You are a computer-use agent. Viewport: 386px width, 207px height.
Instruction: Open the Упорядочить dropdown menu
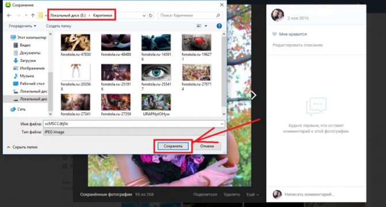pyautogui.click(x=22, y=26)
